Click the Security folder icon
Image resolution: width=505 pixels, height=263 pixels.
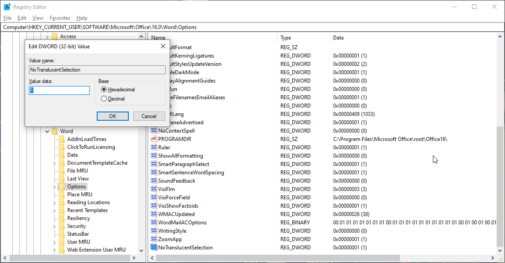click(x=62, y=226)
